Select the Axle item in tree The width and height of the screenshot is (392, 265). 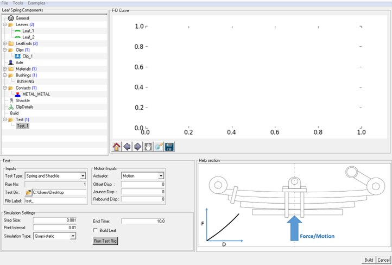19,62
